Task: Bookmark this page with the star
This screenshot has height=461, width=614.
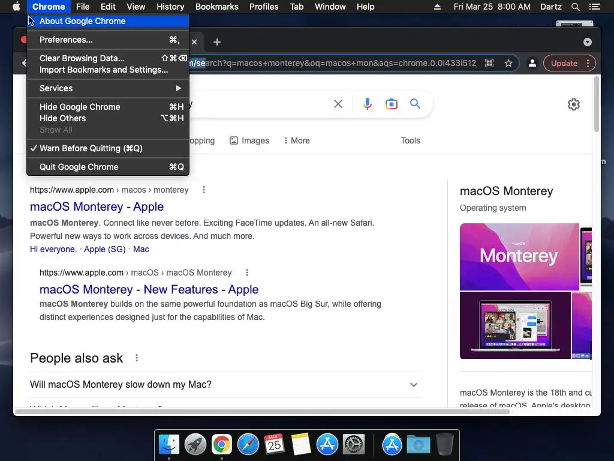Action: coord(508,63)
